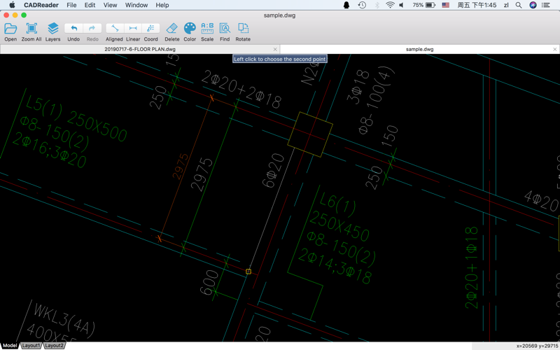Click the Bluetooth icon
This screenshot has width=560, height=350.
tap(377, 5)
